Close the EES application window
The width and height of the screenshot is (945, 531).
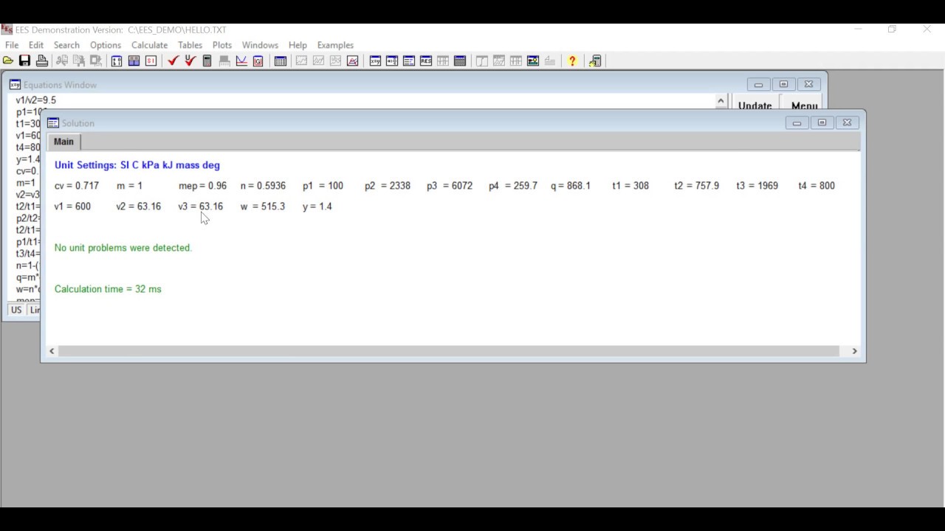(927, 29)
